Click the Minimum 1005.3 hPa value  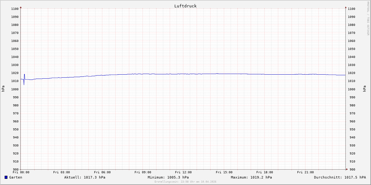(x=168, y=177)
